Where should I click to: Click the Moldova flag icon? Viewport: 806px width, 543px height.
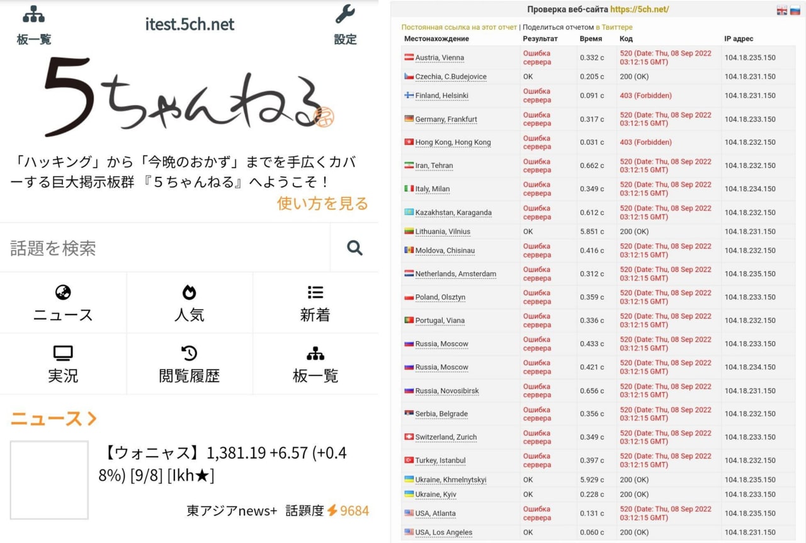tap(409, 250)
